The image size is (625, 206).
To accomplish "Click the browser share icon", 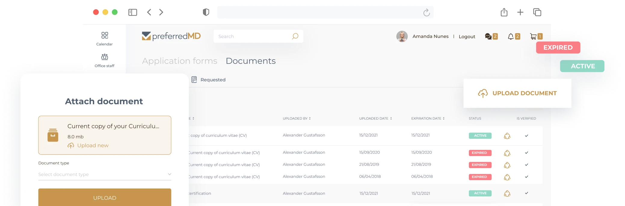I will tap(504, 12).
